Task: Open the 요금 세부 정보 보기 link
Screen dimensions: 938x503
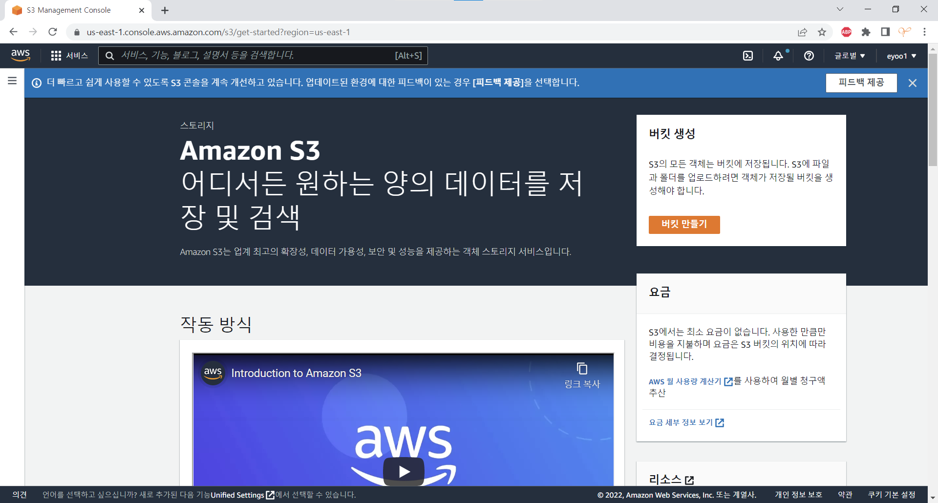Action: tap(686, 422)
